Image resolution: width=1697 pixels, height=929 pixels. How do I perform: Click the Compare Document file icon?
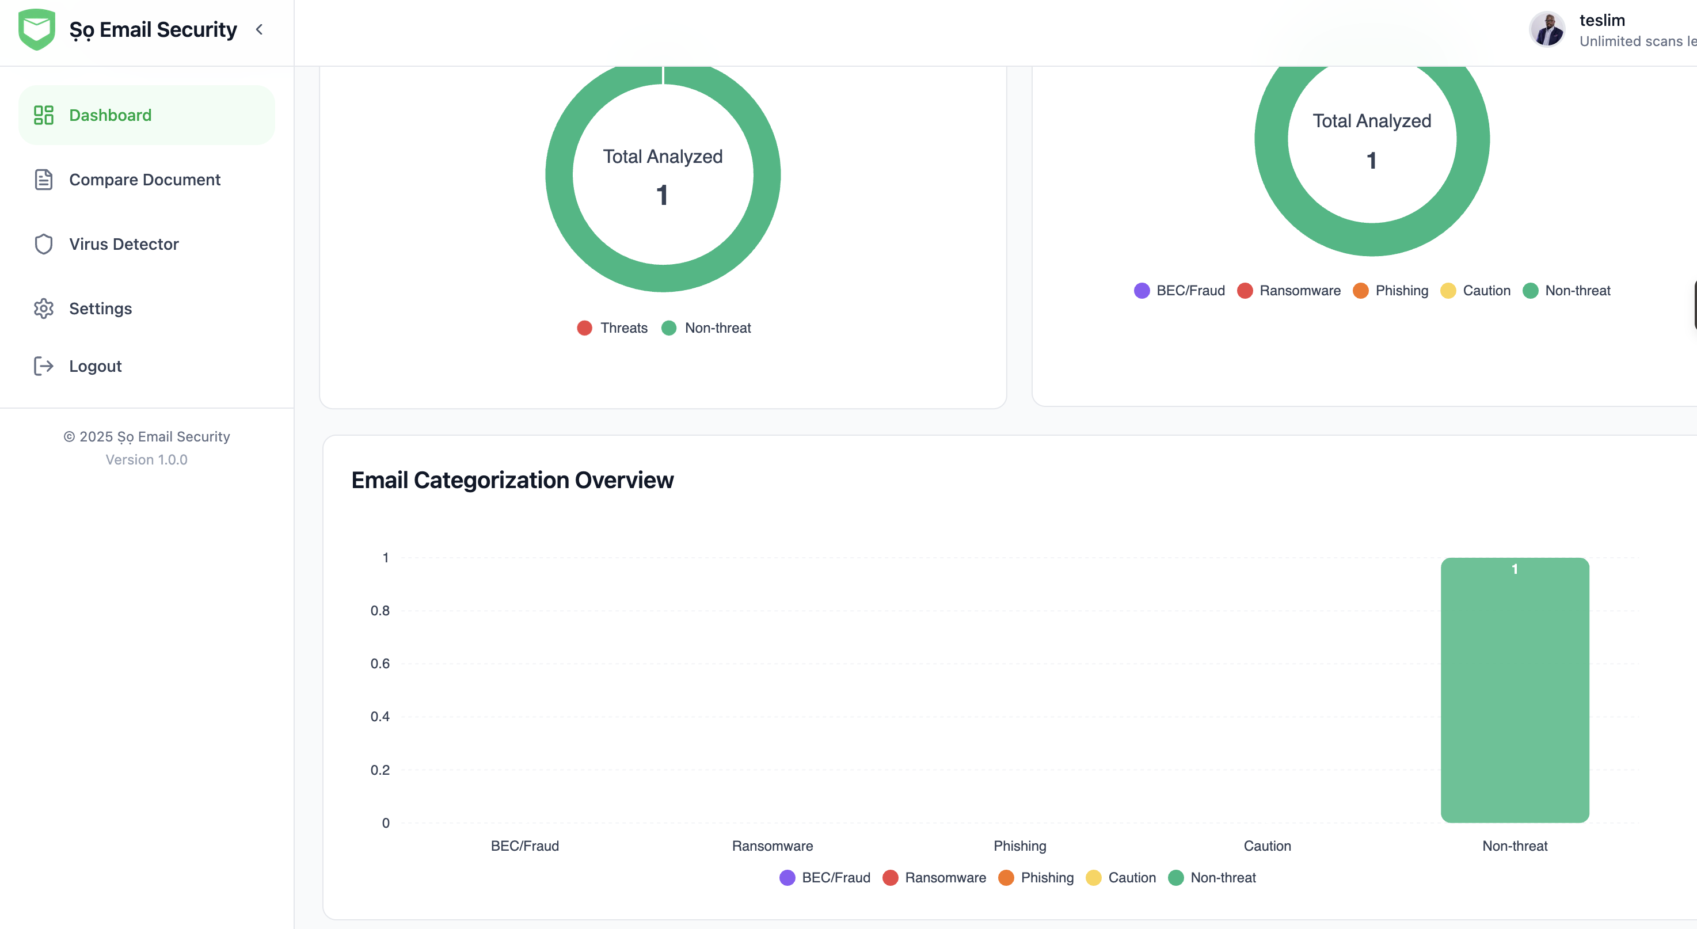pyautogui.click(x=44, y=180)
